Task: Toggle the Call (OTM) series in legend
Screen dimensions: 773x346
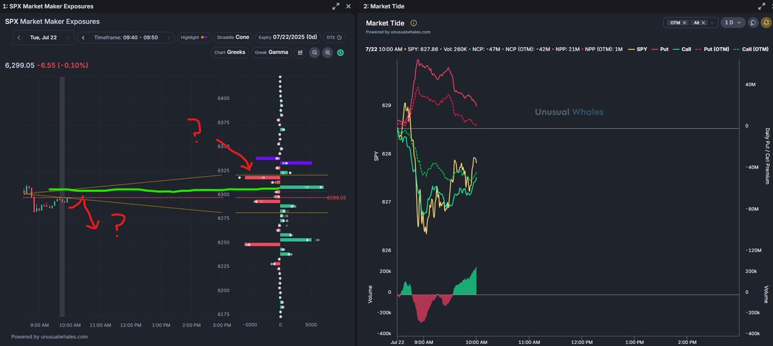Action: 751,49
